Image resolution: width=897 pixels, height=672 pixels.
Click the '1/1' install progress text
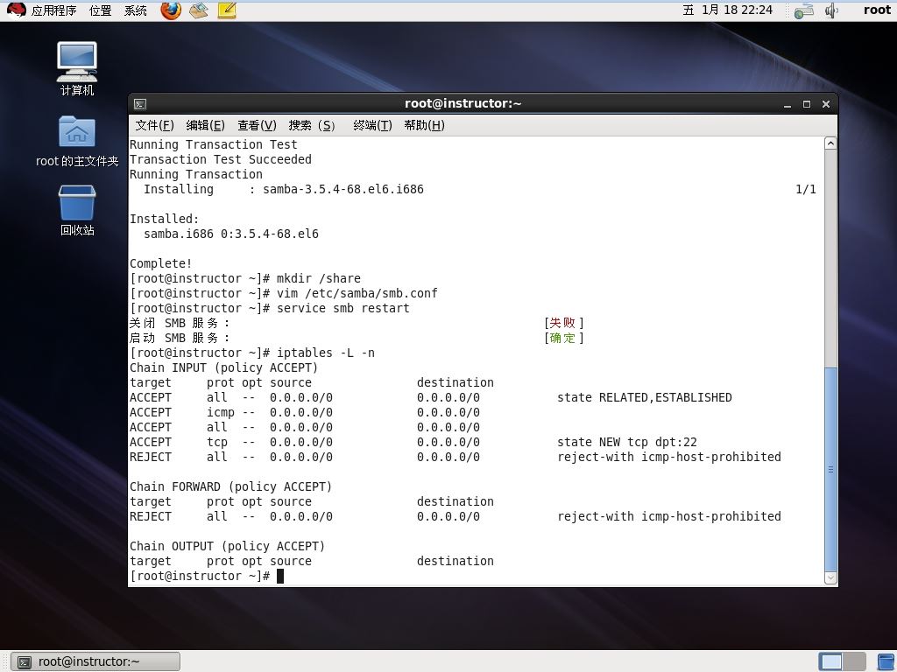point(806,189)
